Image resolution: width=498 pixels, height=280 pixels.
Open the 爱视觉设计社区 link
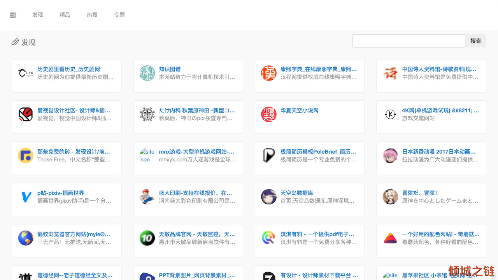(x=74, y=110)
